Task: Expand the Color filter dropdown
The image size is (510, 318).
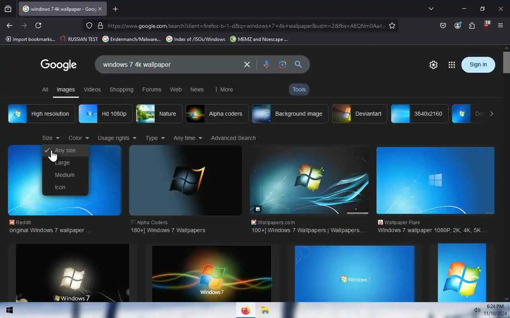Action: tap(78, 138)
